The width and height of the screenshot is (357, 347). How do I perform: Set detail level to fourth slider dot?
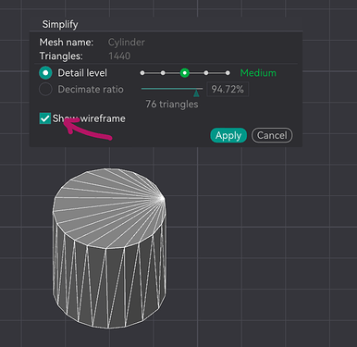point(206,73)
